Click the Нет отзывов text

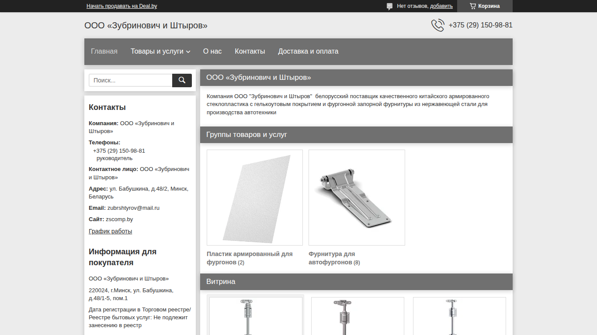412,6
